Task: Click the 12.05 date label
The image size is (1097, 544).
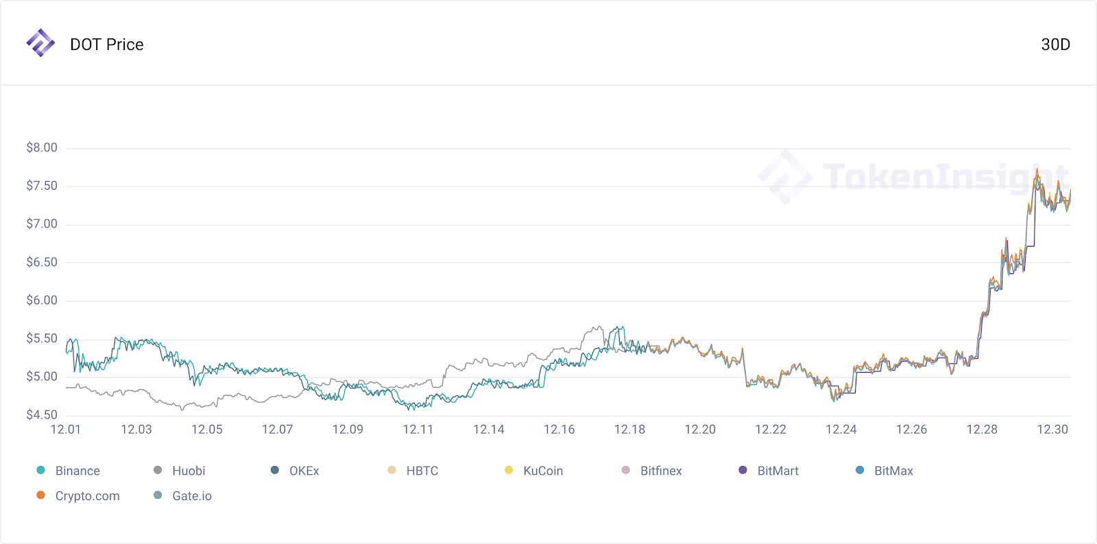Action: click(207, 430)
